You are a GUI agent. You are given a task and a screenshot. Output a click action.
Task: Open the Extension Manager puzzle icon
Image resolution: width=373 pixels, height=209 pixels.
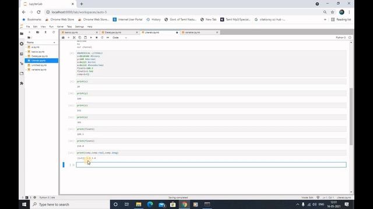pos(22,84)
